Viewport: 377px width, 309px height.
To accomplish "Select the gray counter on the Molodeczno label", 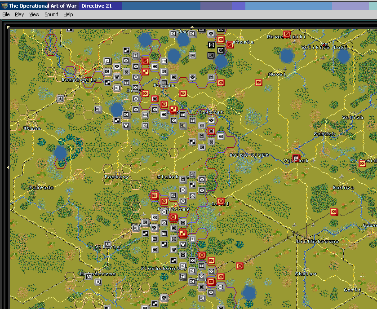I will [x=89, y=276].
